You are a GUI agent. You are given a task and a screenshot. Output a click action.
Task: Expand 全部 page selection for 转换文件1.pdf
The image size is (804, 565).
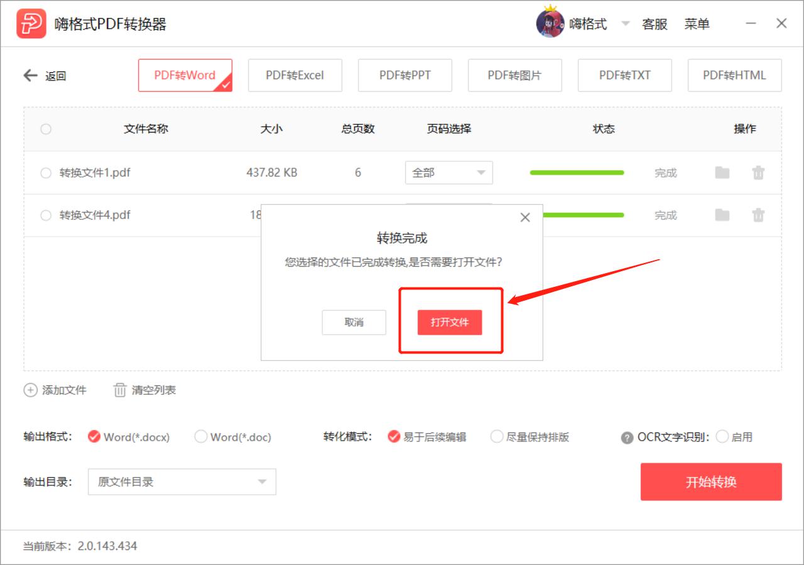click(449, 173)
